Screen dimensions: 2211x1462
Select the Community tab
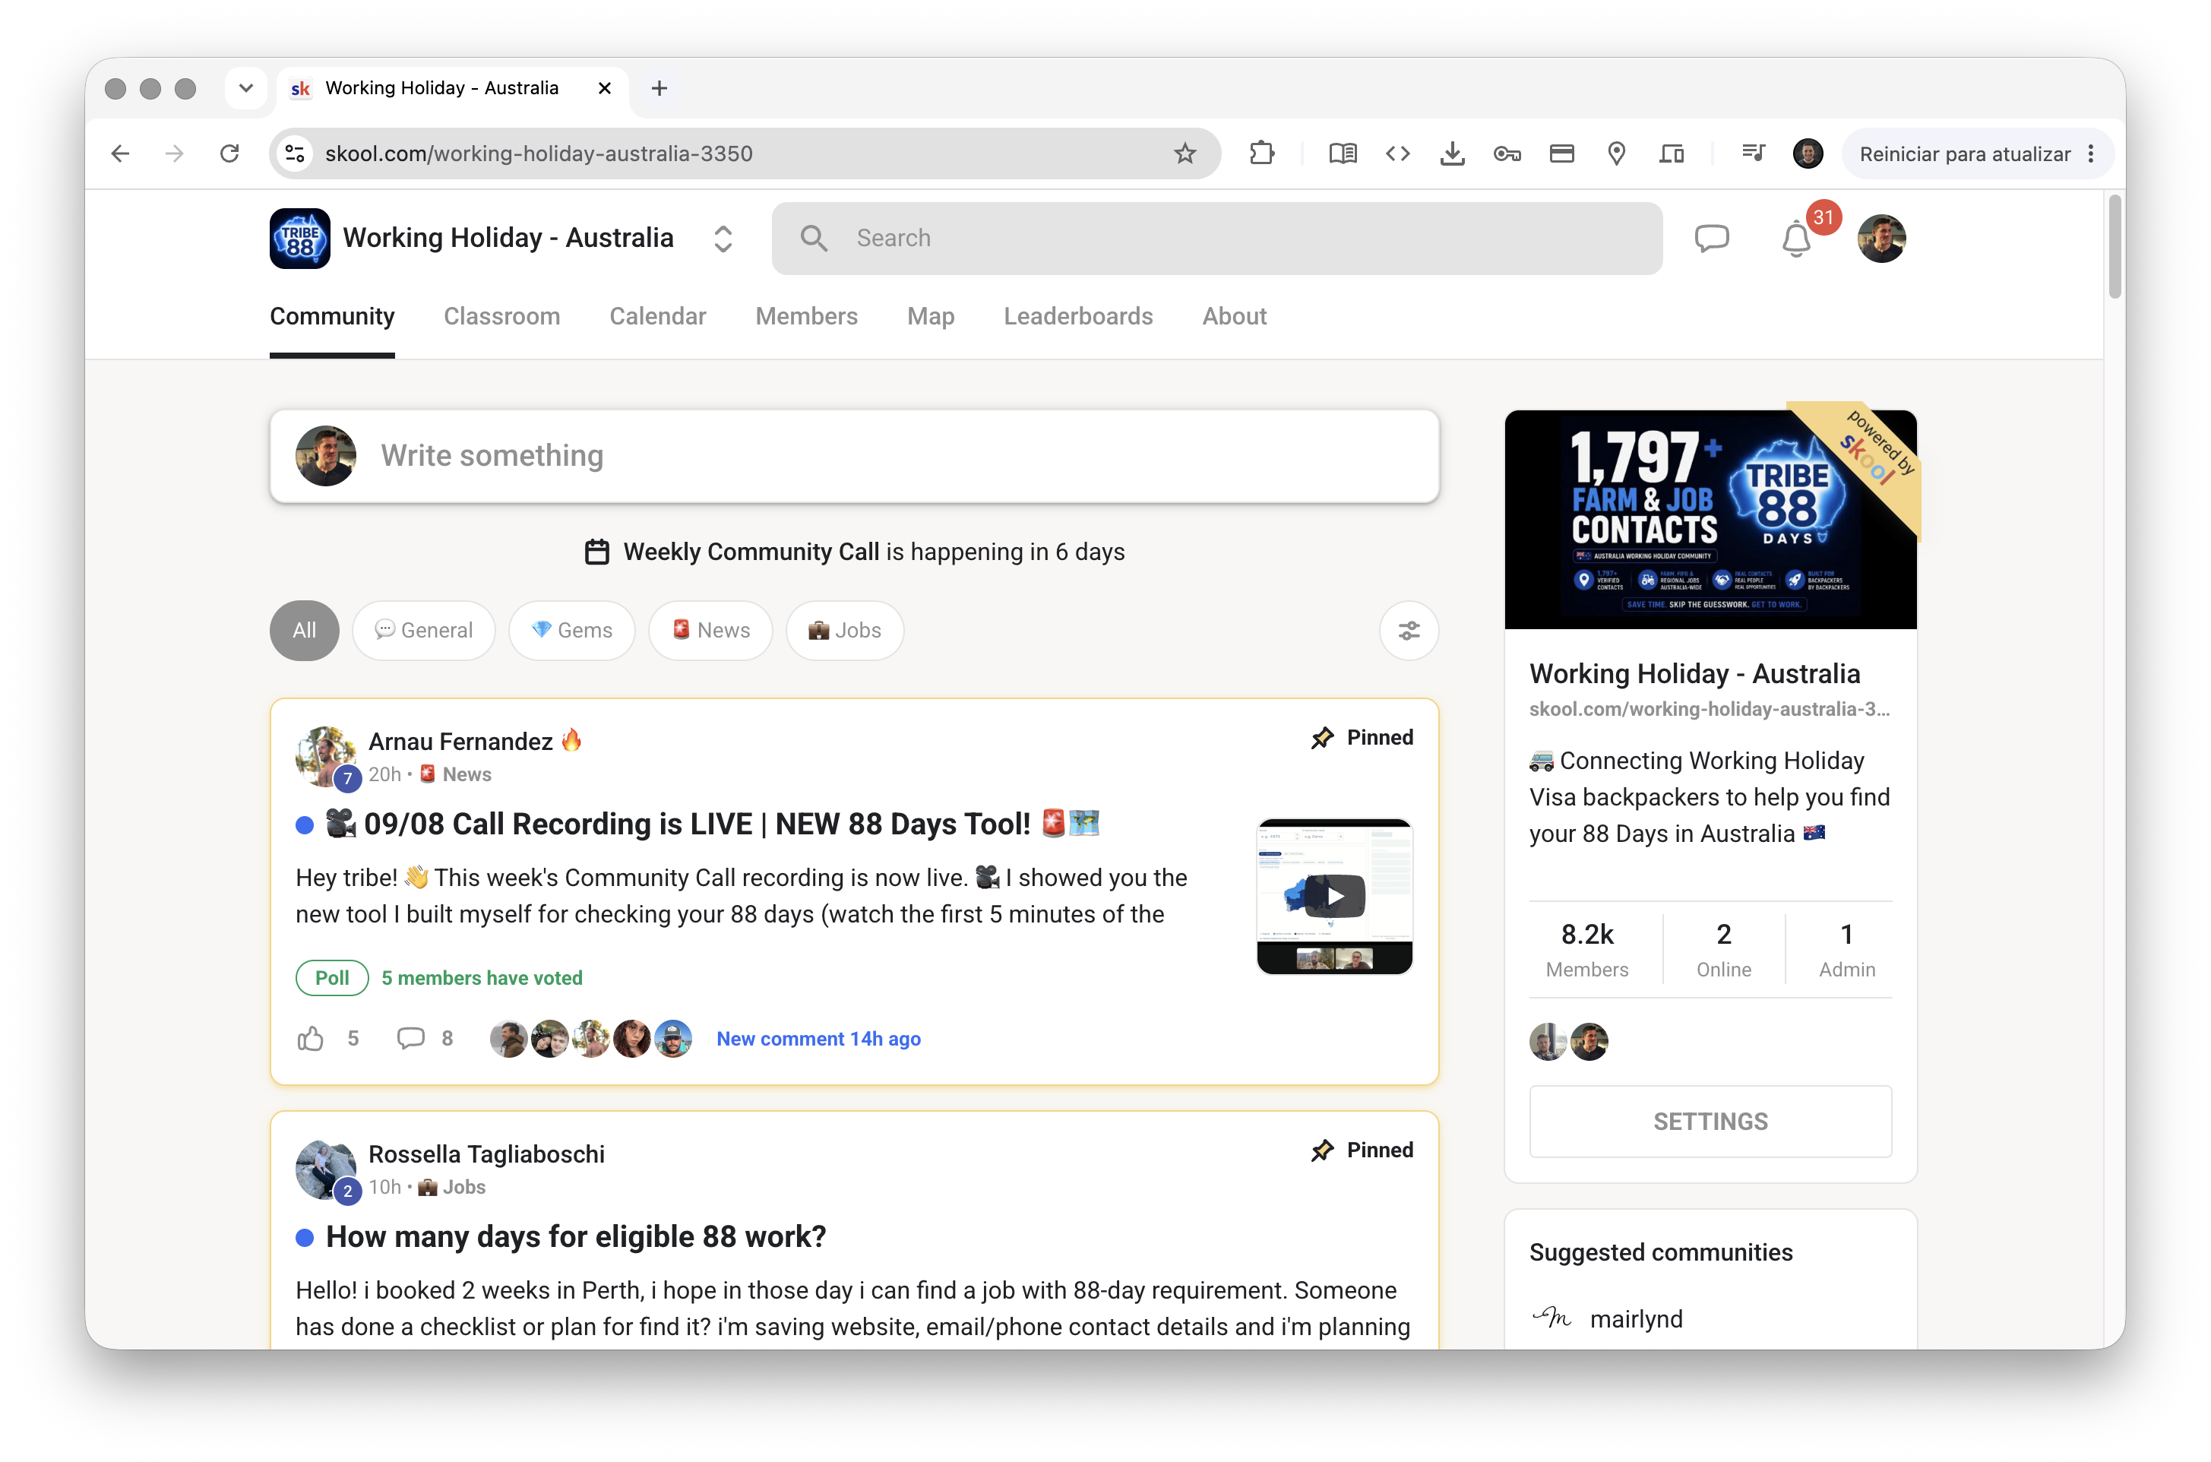(x=332, y=317)
